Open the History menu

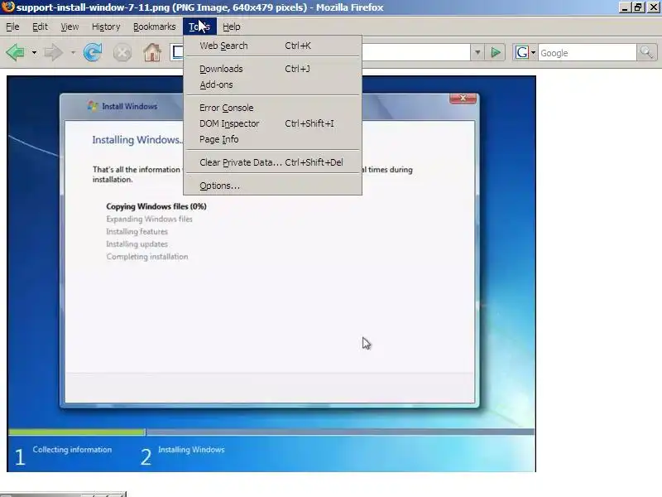[106, 27]
